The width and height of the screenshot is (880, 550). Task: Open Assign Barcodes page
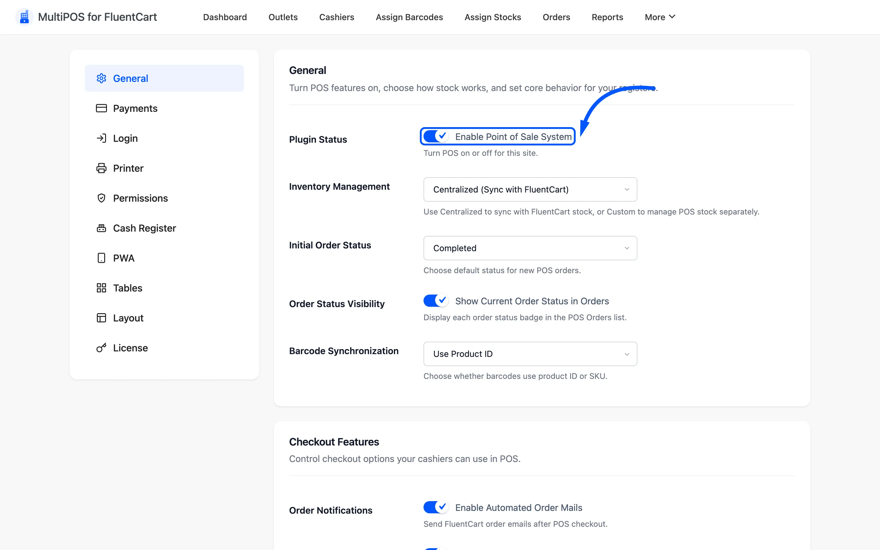pyautogui.click(x=409, y=17)
